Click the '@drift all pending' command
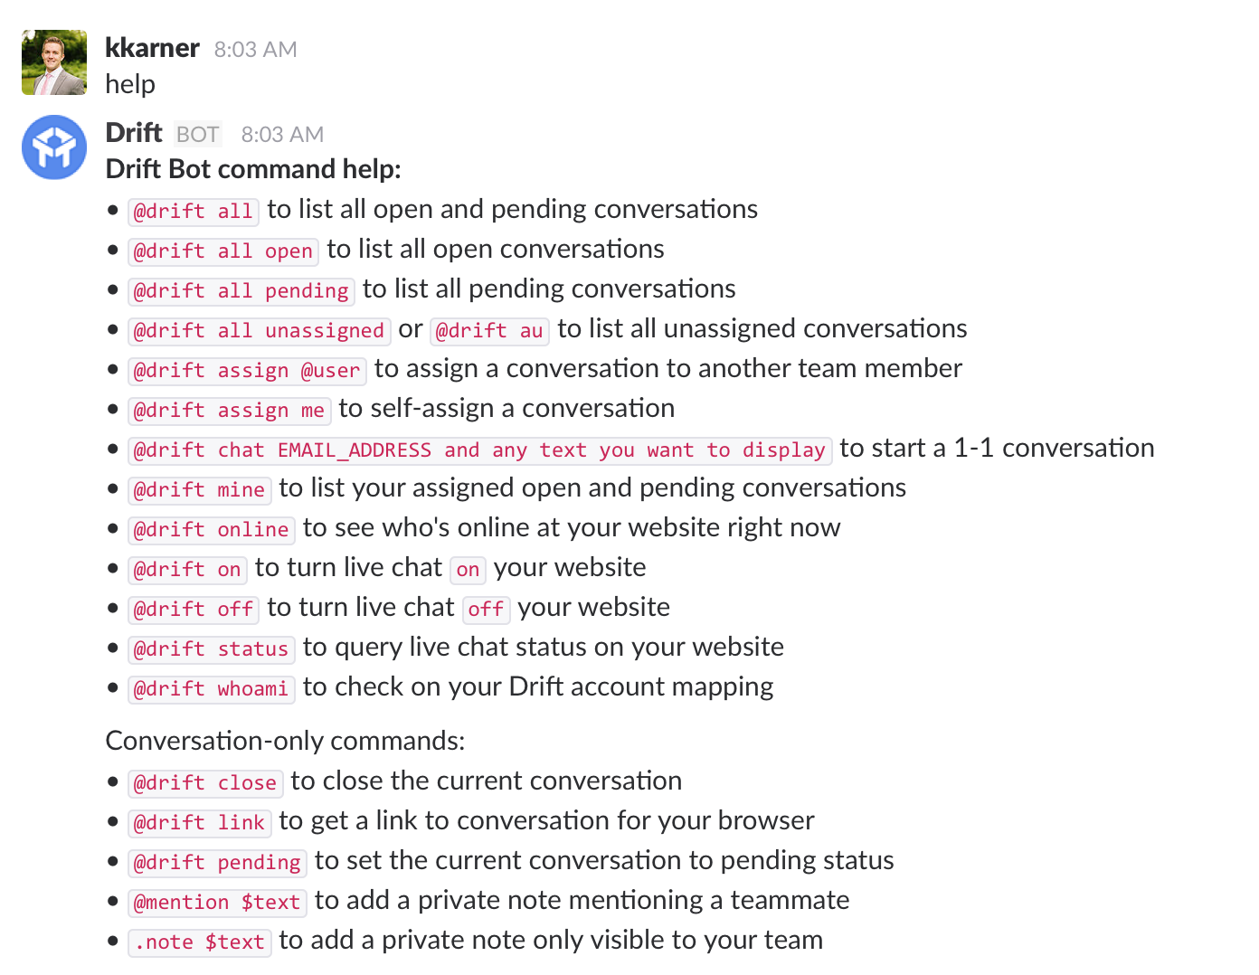Image resolution: width=1259 pixels, height=975 pixels. (x=241, y=290)
